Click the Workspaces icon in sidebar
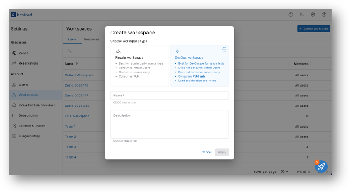Image resolution: width=350 pixels, height=193 pixels. click(14, 95)
